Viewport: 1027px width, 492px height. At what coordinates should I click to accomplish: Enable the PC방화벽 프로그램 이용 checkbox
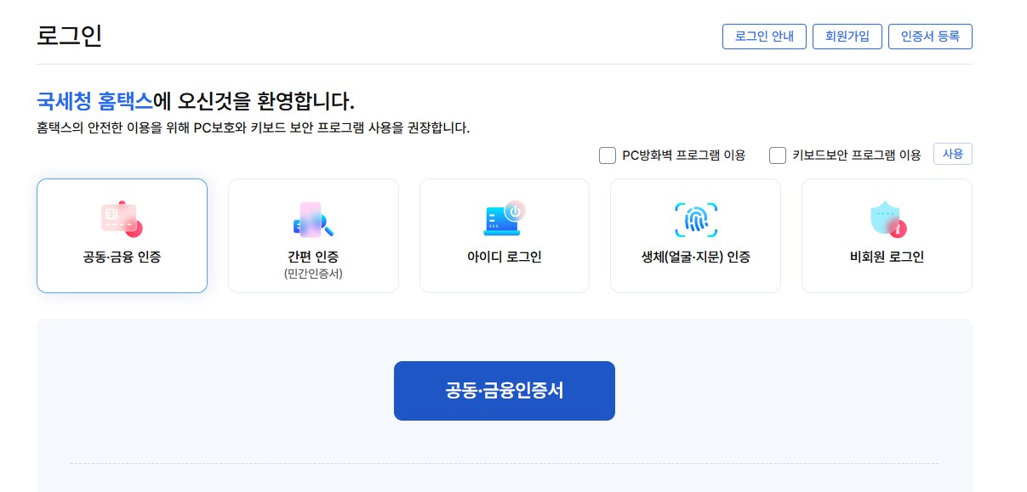point(608,155)
